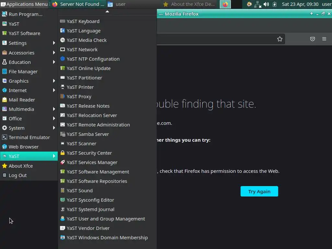
Task: Launch File Manager from the menu
Action: [x=29, y=72]
